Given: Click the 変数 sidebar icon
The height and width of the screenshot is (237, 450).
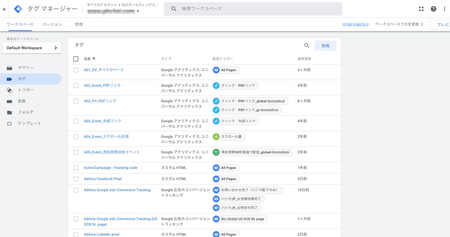Looking at the screenshot, I should [10, 101].
